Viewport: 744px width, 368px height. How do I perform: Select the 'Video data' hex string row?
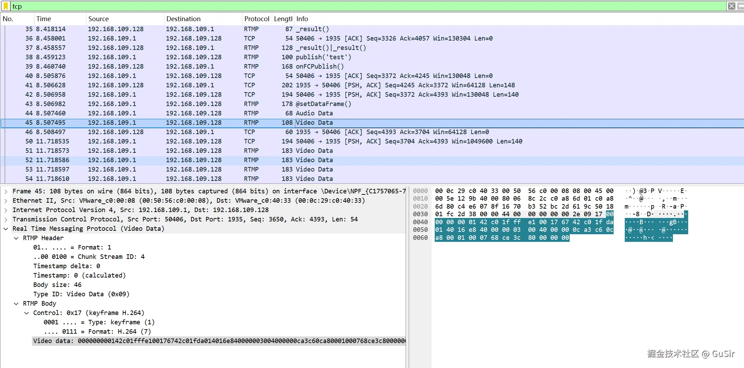219,341
